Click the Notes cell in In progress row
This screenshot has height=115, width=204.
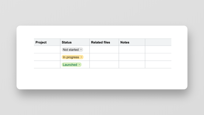[132, 57]
